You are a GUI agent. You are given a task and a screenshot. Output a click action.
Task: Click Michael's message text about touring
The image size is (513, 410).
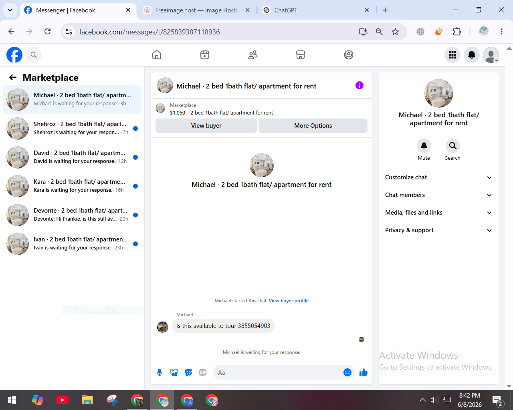click(223, 326)
